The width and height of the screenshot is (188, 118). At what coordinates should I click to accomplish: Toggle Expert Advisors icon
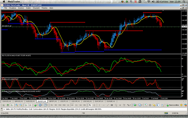pos(185,105)
